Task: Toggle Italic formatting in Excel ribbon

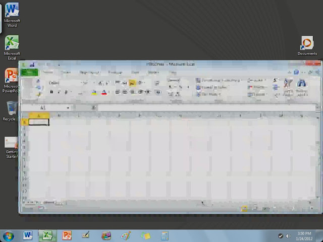Action: pyautogui.click(x=59, y=92)
